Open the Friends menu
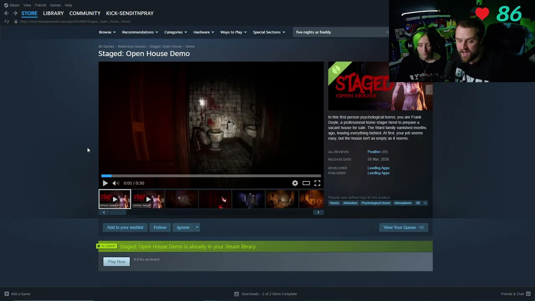The image size is (535, 301). pos(41,5)
